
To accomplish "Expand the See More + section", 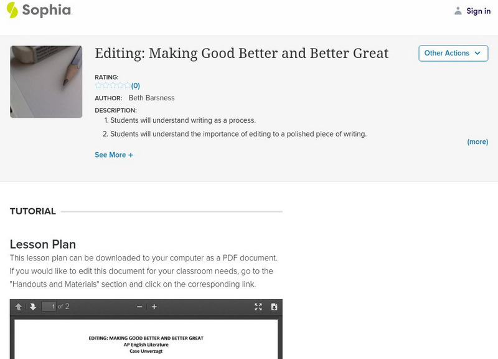I will [x=114, y=155].
